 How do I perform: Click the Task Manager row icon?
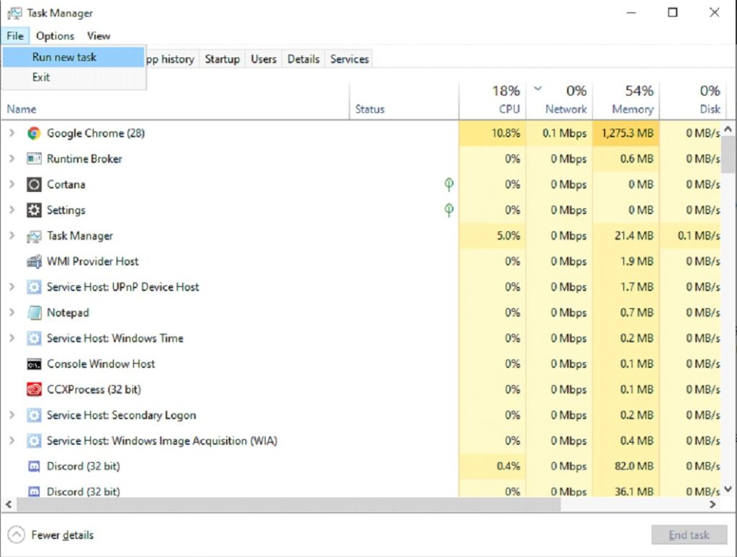34,236
